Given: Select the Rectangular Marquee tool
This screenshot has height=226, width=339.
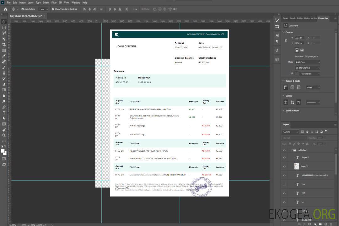Looking at the screenshot, I should (4, 28).
